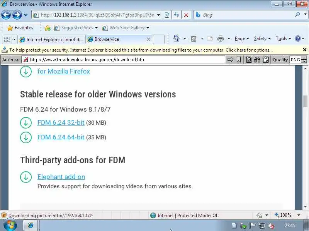Click the status bar security shield icon

(x=4, y=216)
